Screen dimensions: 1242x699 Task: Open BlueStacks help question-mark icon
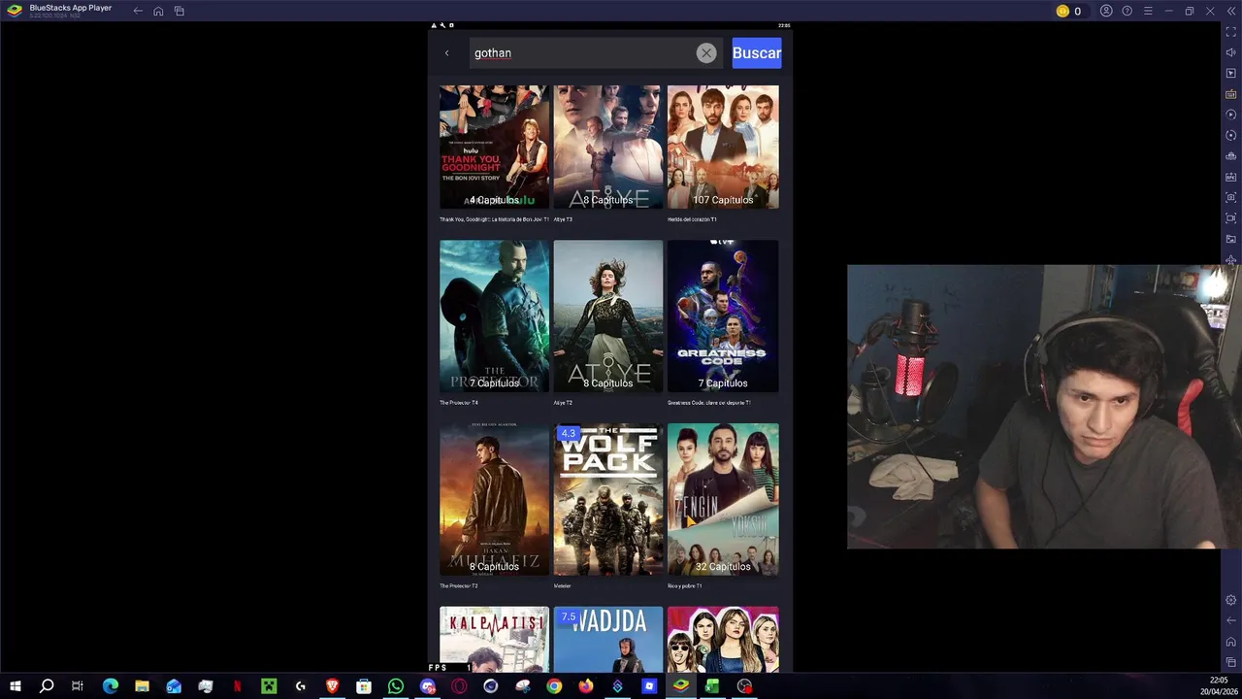1127,11
